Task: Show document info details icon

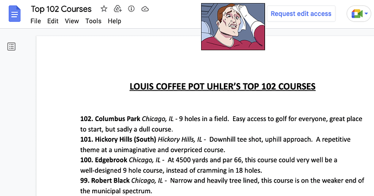Action: click(131, 9)
